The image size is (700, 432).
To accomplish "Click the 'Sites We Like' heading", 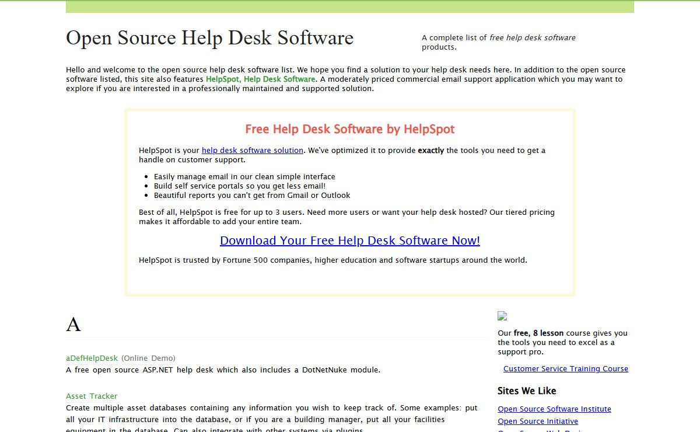I will [527, 391].
